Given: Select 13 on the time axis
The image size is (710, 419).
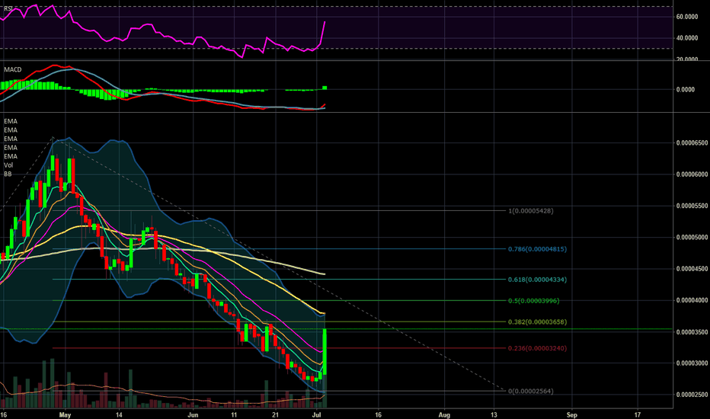Looking at the screenshot, I should [494, 414].
